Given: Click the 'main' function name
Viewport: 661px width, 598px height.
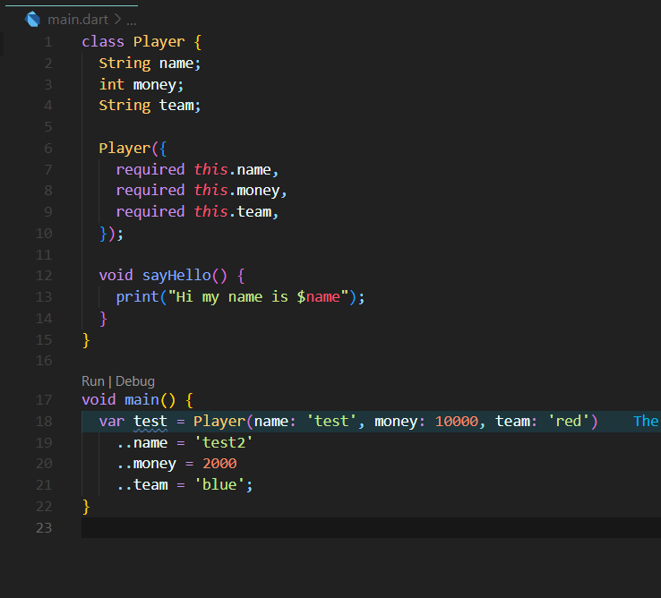Looking at the screenshot, I should click(x=142, y=399).
